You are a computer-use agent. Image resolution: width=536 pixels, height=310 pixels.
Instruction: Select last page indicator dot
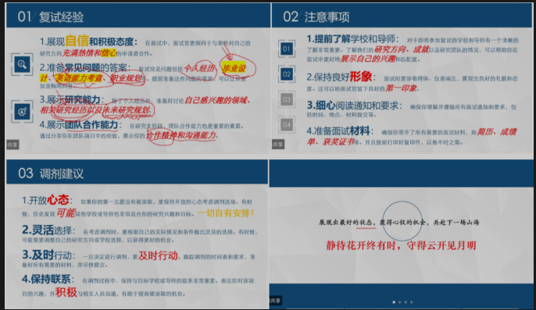(411, 302)
